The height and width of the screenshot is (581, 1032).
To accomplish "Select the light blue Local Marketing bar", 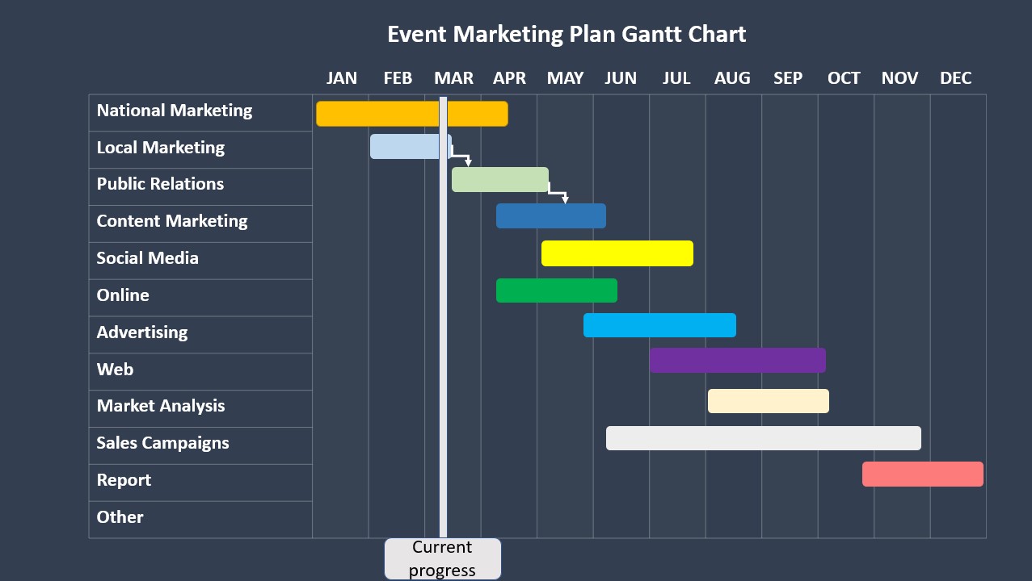I will 404,146.
